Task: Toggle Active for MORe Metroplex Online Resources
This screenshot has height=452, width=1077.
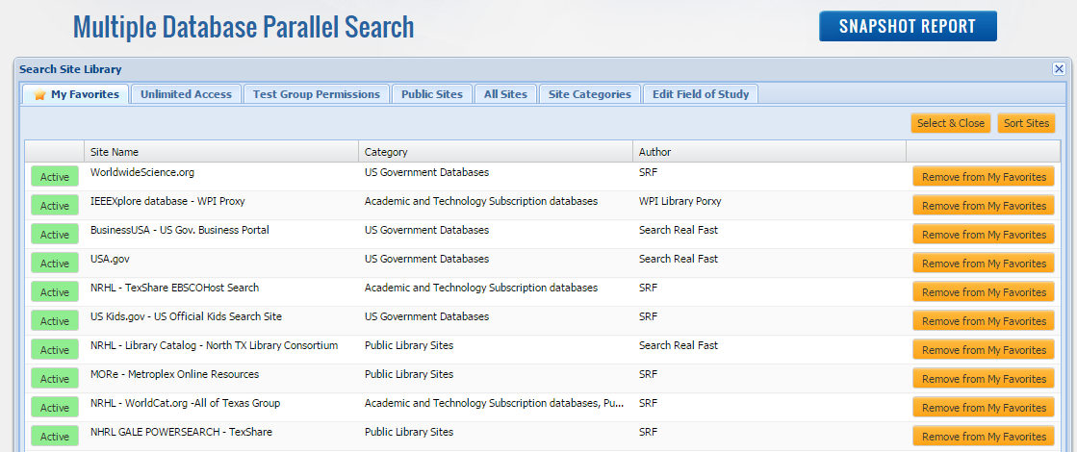Action: (55, 379)
